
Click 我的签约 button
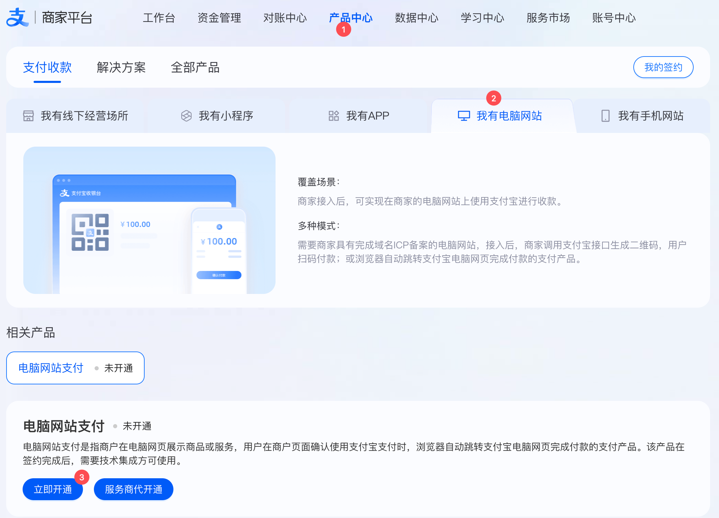663,67
